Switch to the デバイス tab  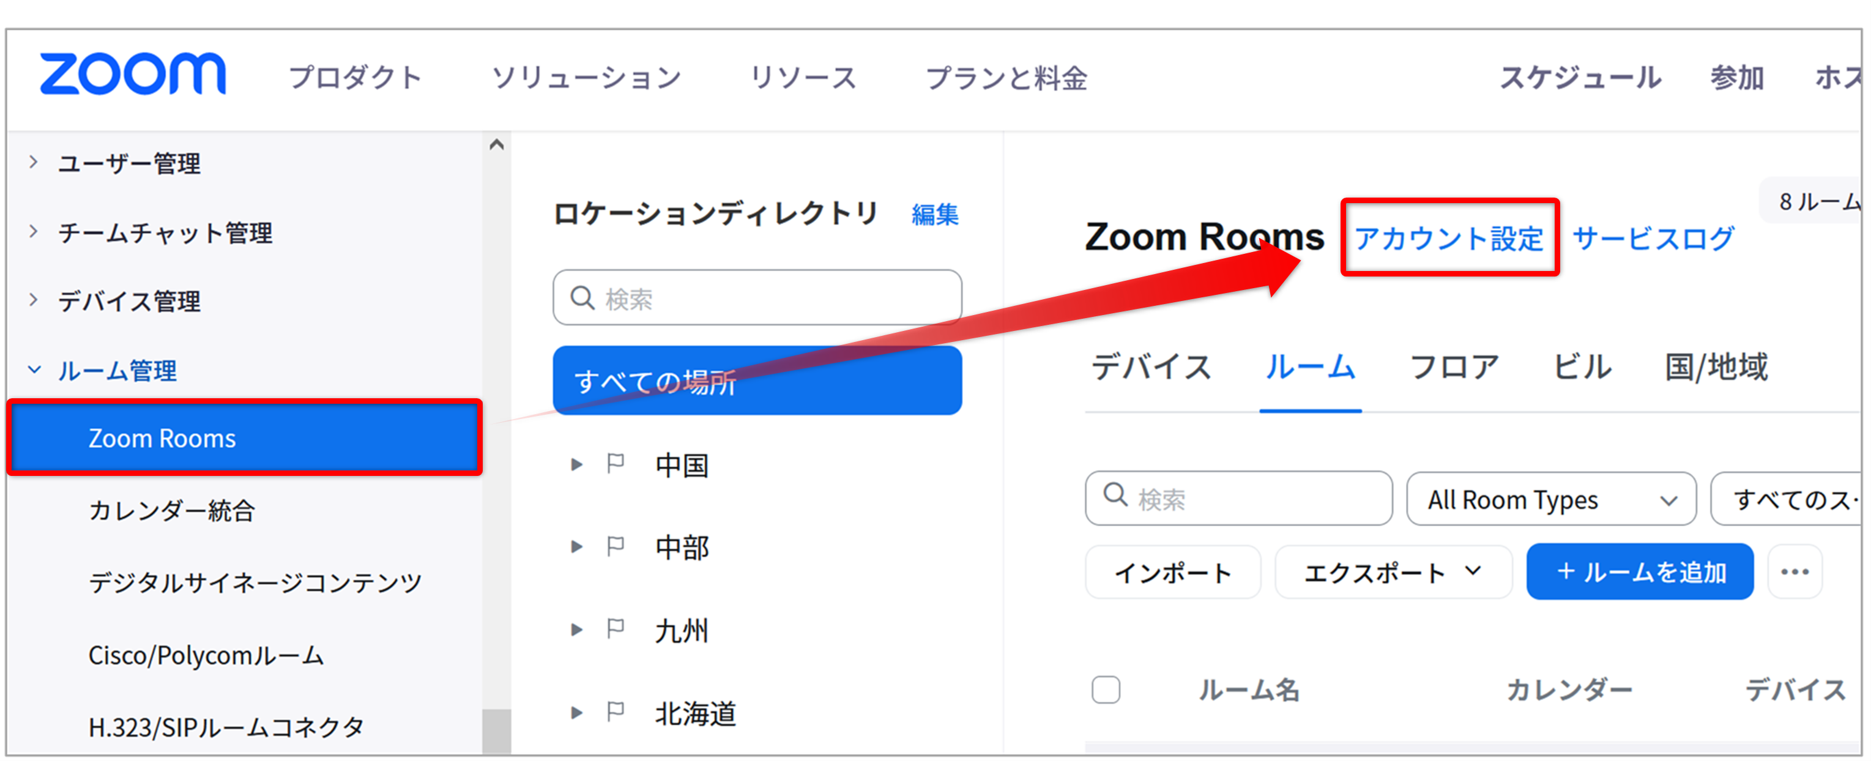[1151, 366]
